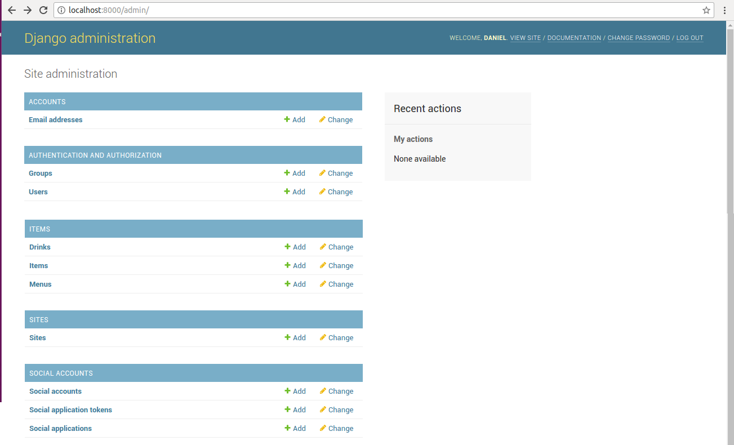Open the Items model row link
Screen dimensions: 734x445
39,265
